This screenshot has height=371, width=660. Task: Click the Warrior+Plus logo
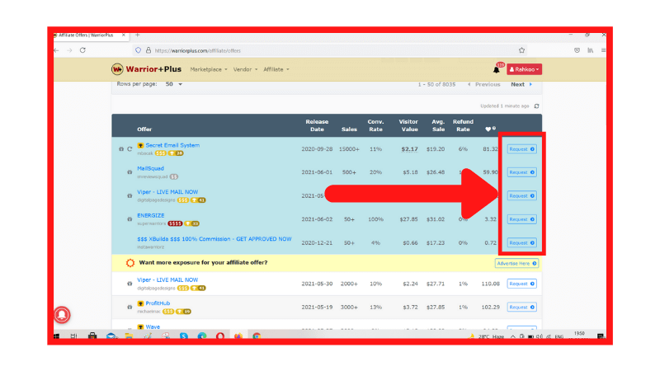pos(146,69)
